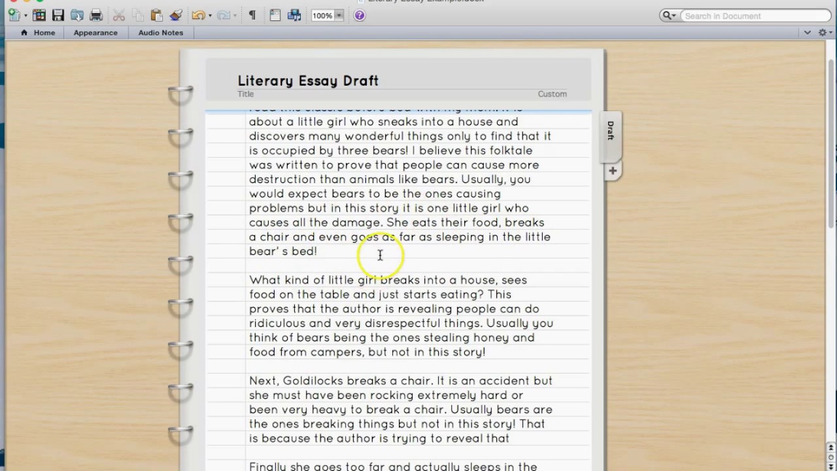
Task: Switch to the Appearance tab
Action: 95,33
